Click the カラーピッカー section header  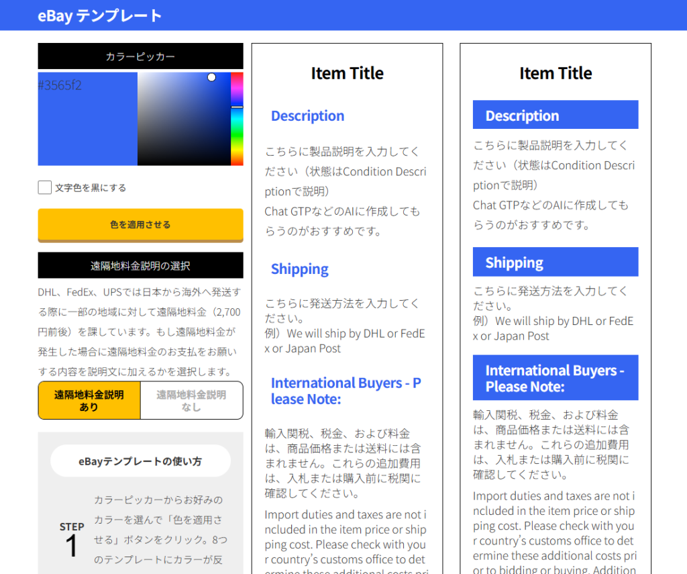[x=140, y=56]
